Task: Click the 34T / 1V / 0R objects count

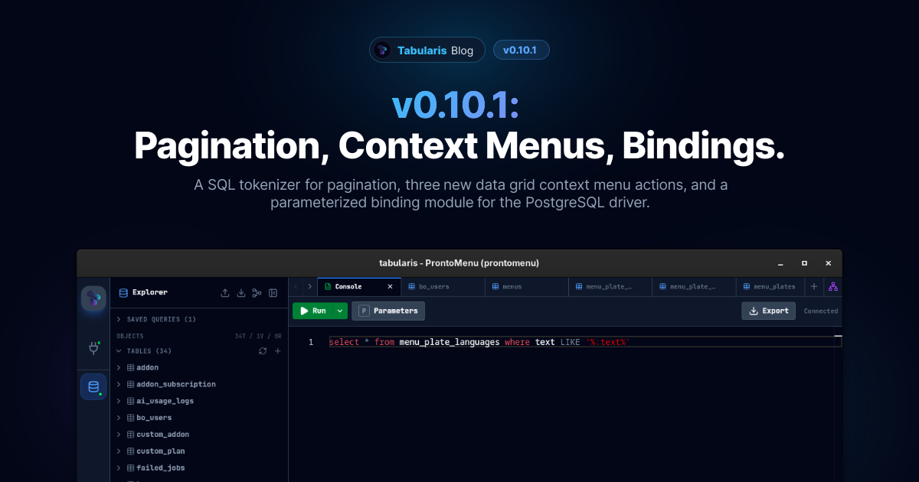Action: [x=258, y=336]
